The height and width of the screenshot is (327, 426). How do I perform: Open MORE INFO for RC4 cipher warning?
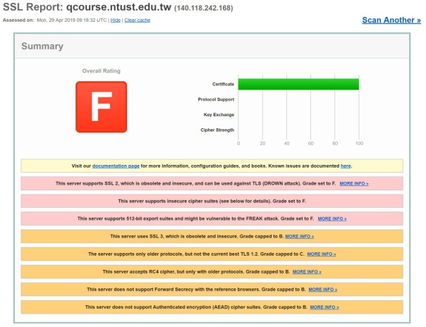pyautogui.click(x=307, y=271)
